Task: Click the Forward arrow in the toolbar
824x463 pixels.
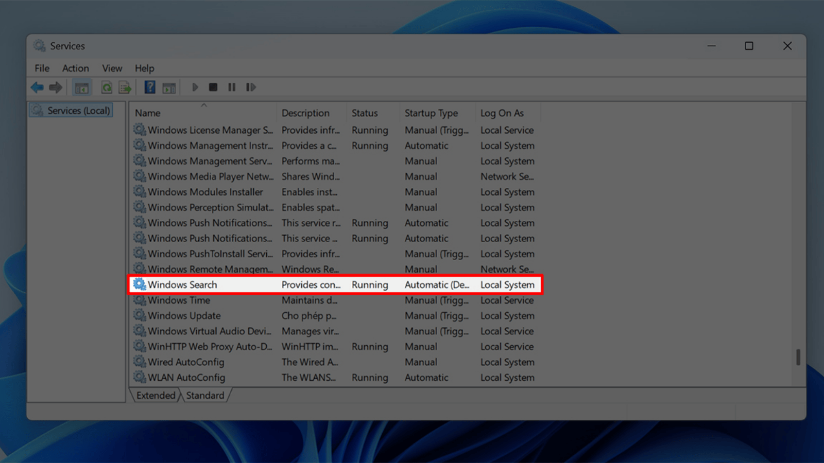Action: pos(56,87)
